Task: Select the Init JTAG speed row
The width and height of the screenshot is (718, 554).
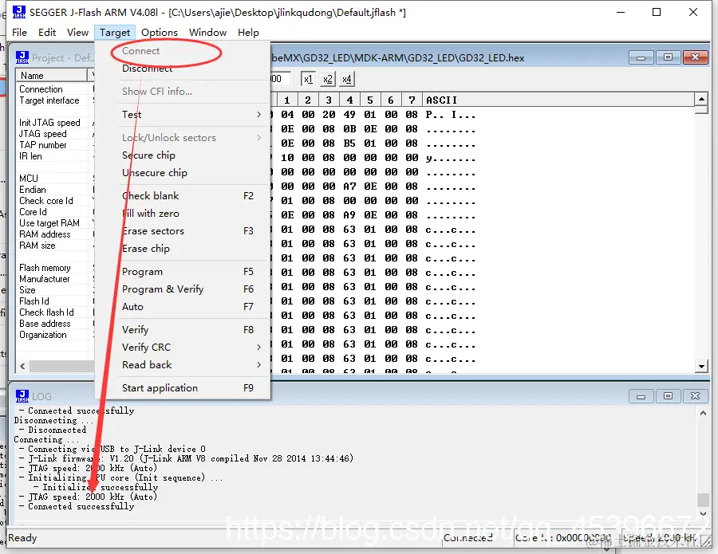Action: (x=54, y=123)
